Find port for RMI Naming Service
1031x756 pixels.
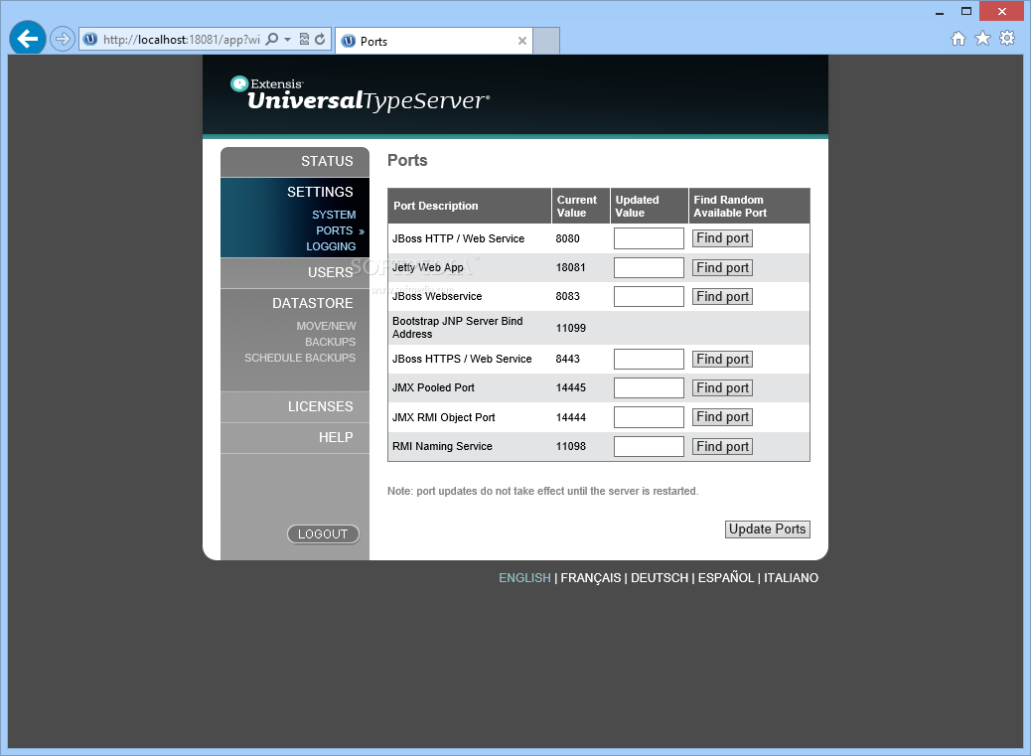click(x=723, y=446)
